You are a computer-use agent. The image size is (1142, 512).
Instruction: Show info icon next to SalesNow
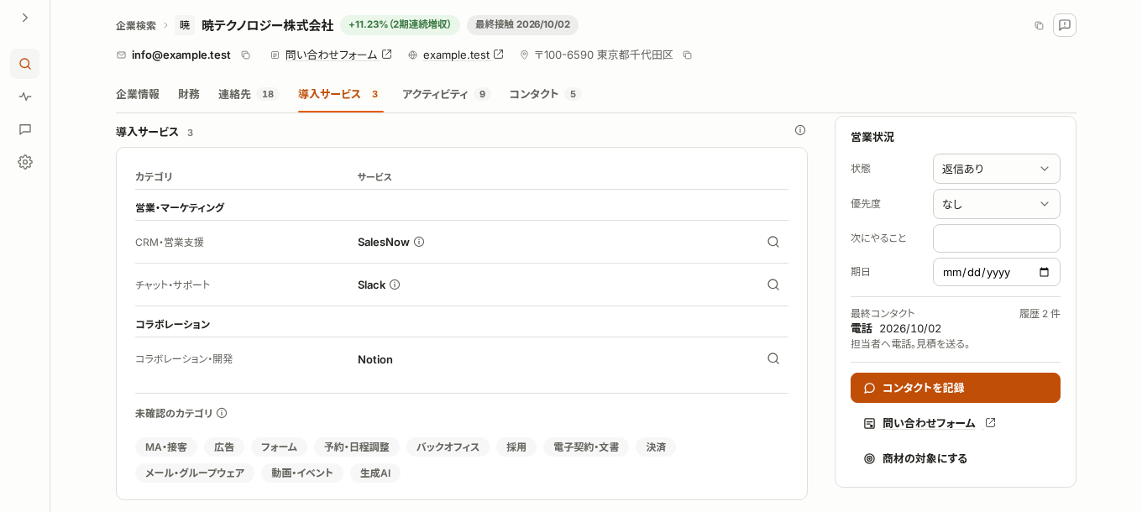pyautogui.click(x=419, y=242)
